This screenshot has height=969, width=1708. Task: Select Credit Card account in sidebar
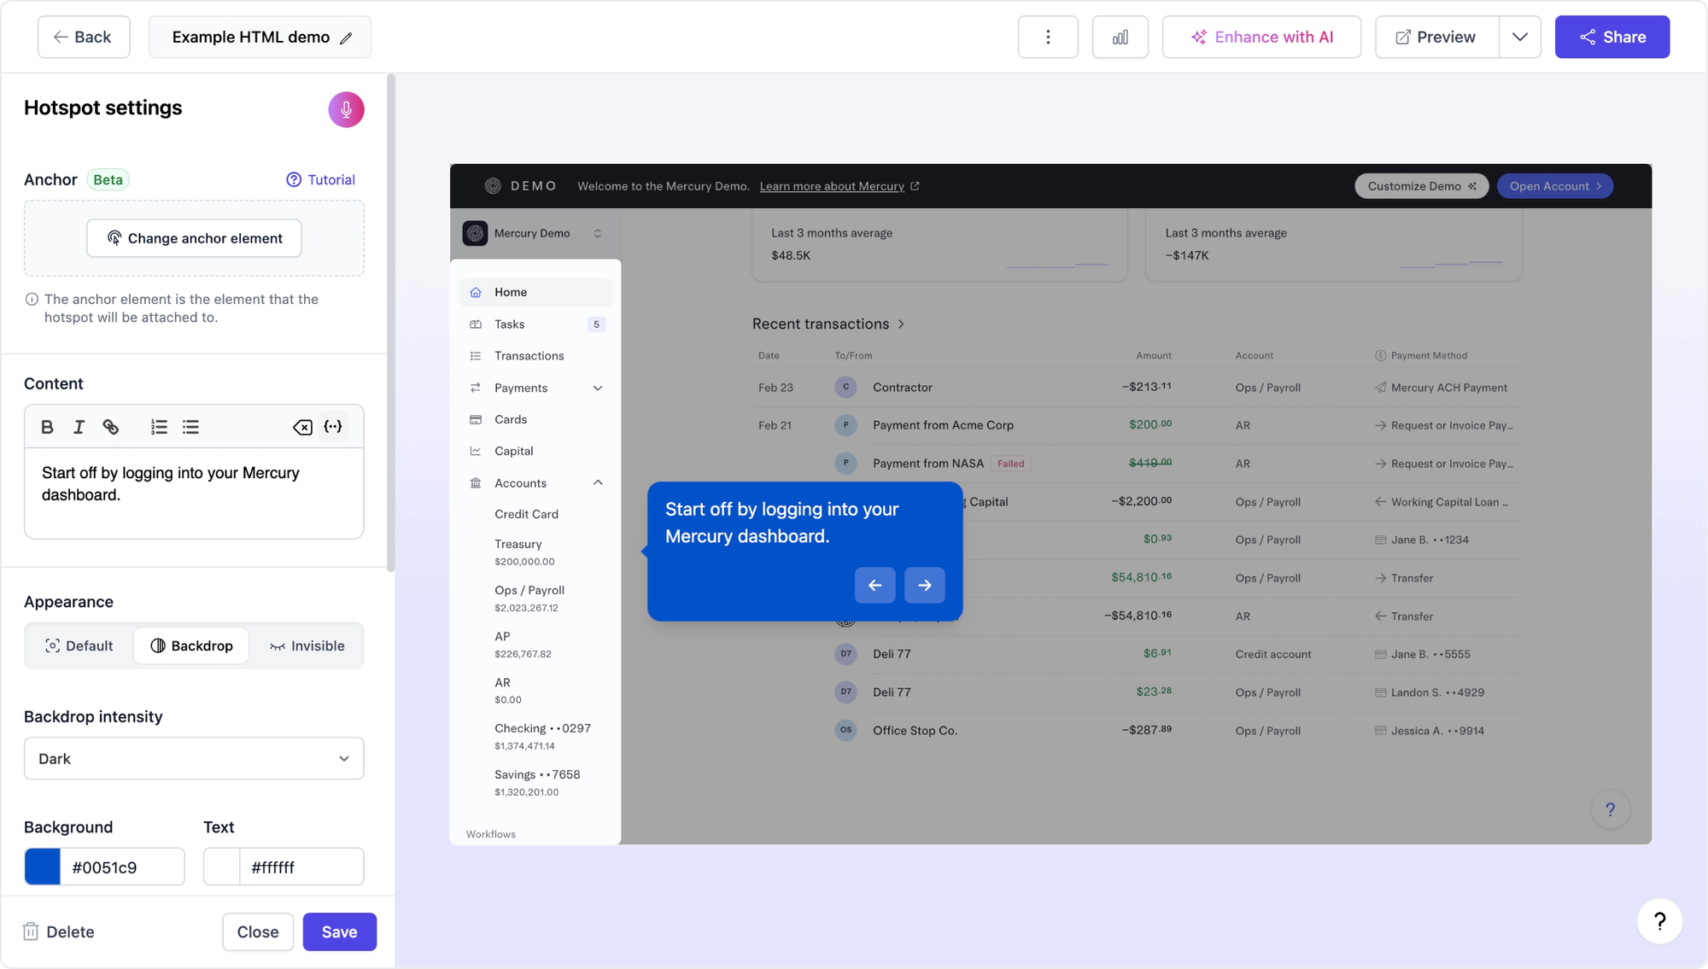click(x=526, y=514)
